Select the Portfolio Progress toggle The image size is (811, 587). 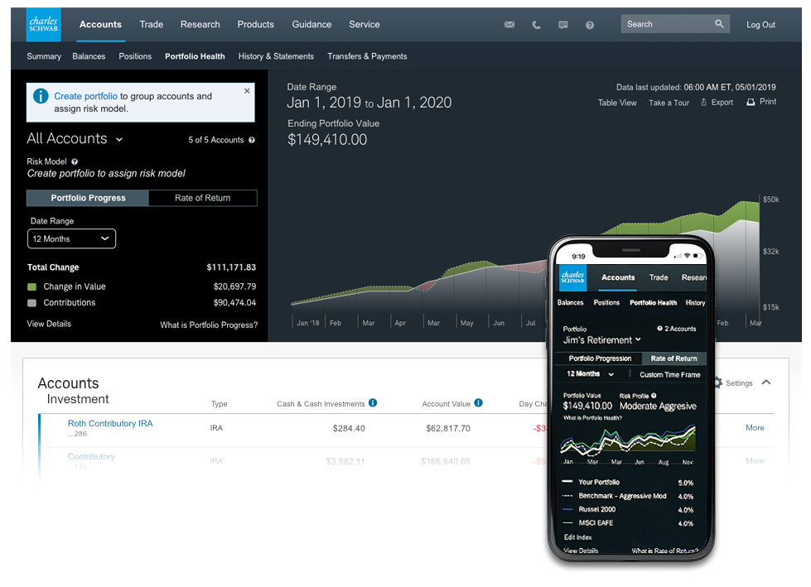click(88, 198)
